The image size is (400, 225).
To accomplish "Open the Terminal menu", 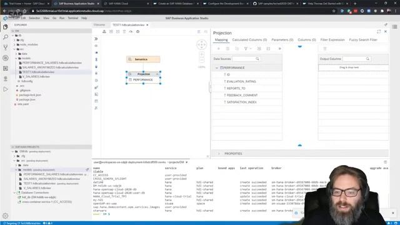I will (72, 18).
